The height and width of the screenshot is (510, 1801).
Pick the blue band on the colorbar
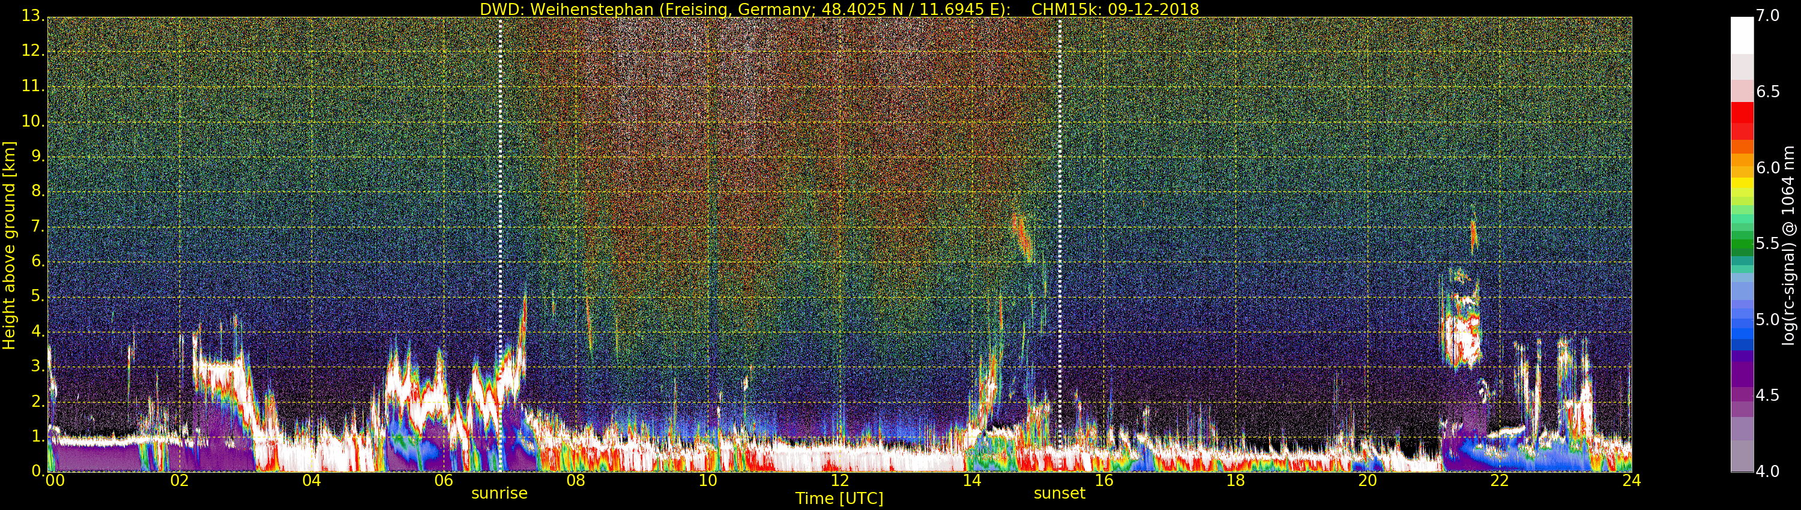pyautogui.click(x=1742, y=328)
